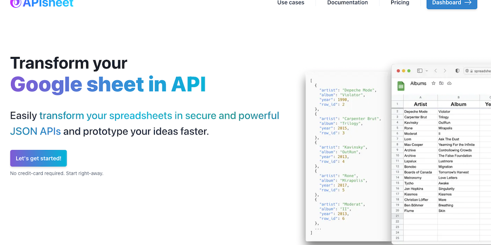Screen dimensions: 491x245
Task: Select the Mare cell
Action: pyautogui.click(x=458, y=200)
